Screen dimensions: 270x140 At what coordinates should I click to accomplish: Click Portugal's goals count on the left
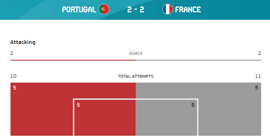12,53
